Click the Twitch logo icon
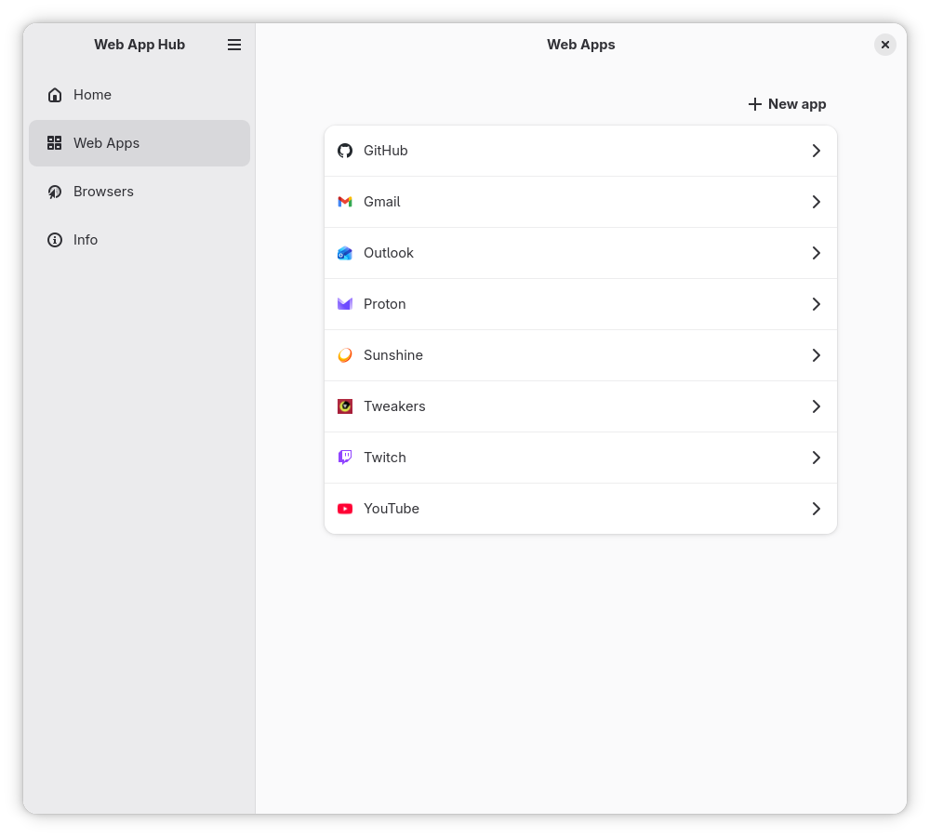 point(345,458)
